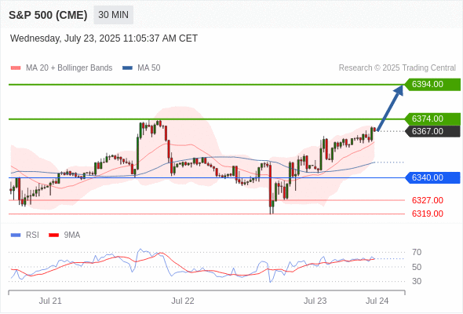
Task: Click the 9MA legend label
Action: point(72,235)
